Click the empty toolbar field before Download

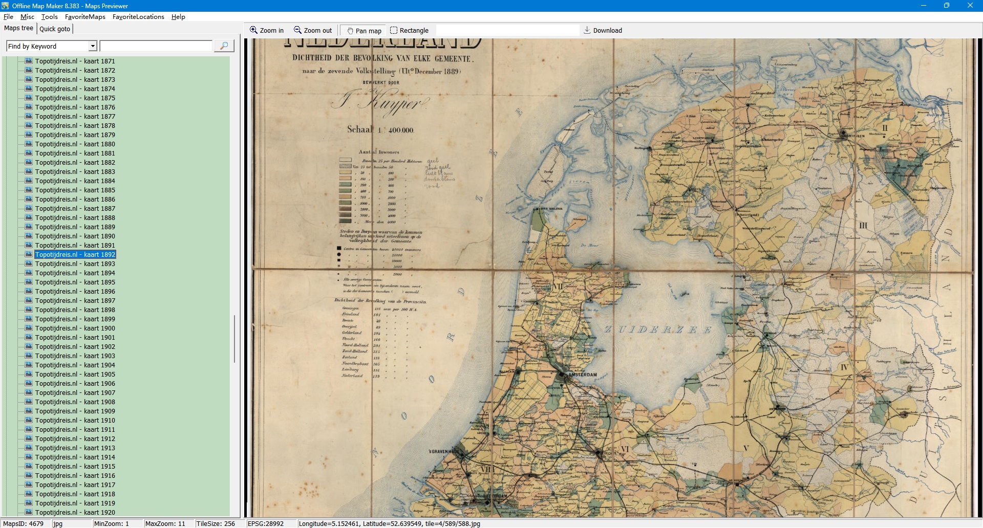pos(507,31)
